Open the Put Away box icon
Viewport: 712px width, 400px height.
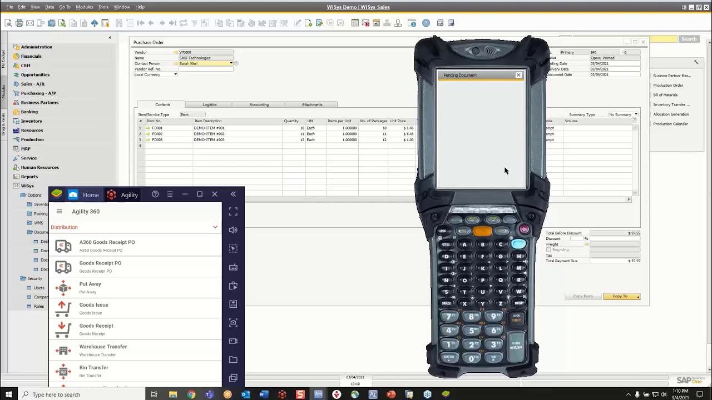click(63, 288)
